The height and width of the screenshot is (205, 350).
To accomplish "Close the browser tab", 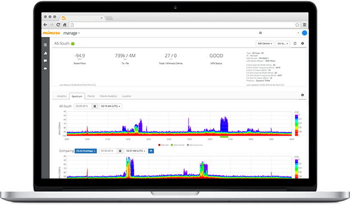I will 102,18.
